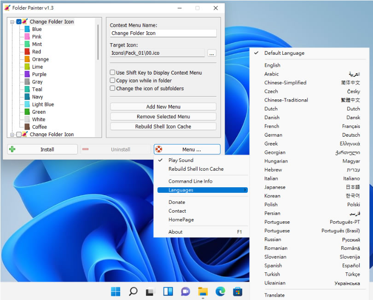Uncheck the first Change Folder Icon checkbox

19,22
